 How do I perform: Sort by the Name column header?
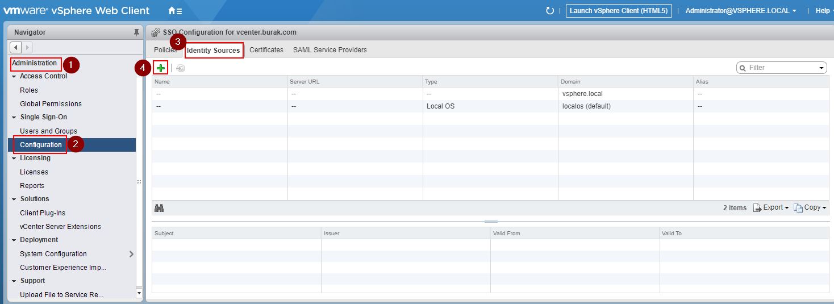pos(220,81)
